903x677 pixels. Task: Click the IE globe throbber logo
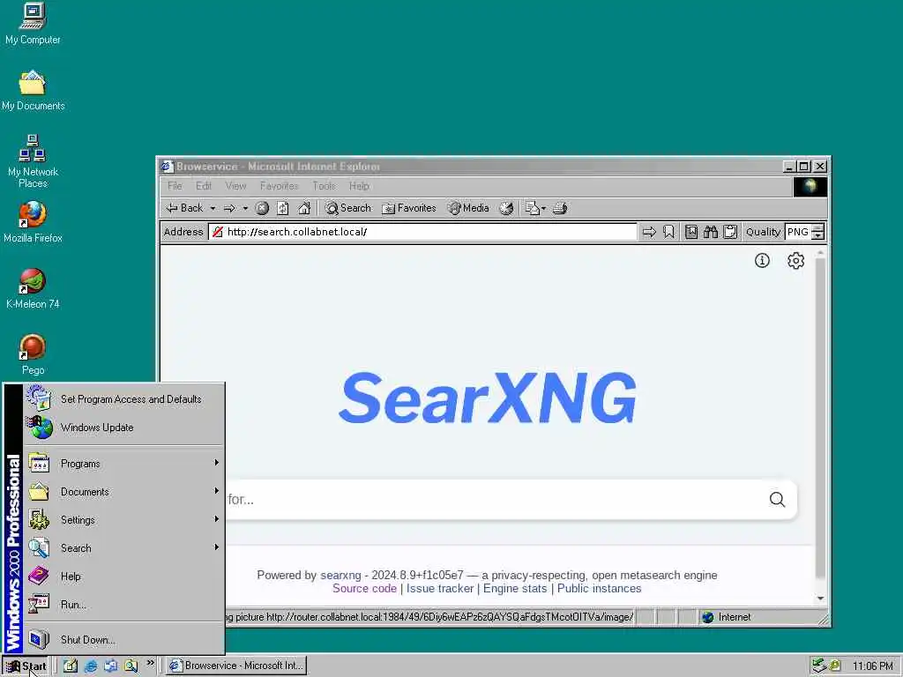point(810,187)
